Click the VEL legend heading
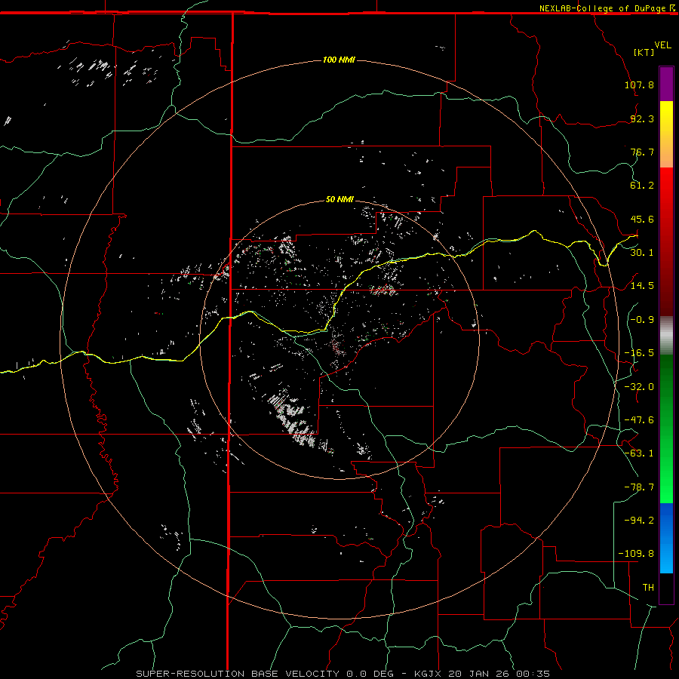This screenshot has height=679, width=679. tap(662, 45)
